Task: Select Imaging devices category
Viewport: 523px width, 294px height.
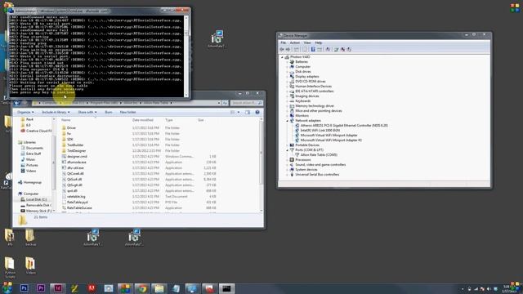Action: (307, 96)
